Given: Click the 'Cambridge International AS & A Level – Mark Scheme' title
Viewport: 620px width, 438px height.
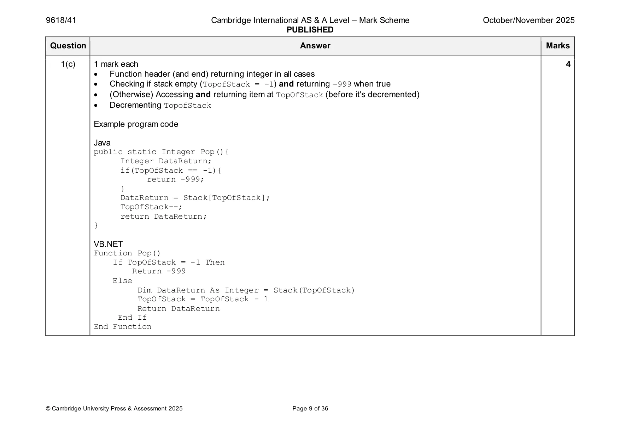Looking at the screenshot, I should 310,20.
